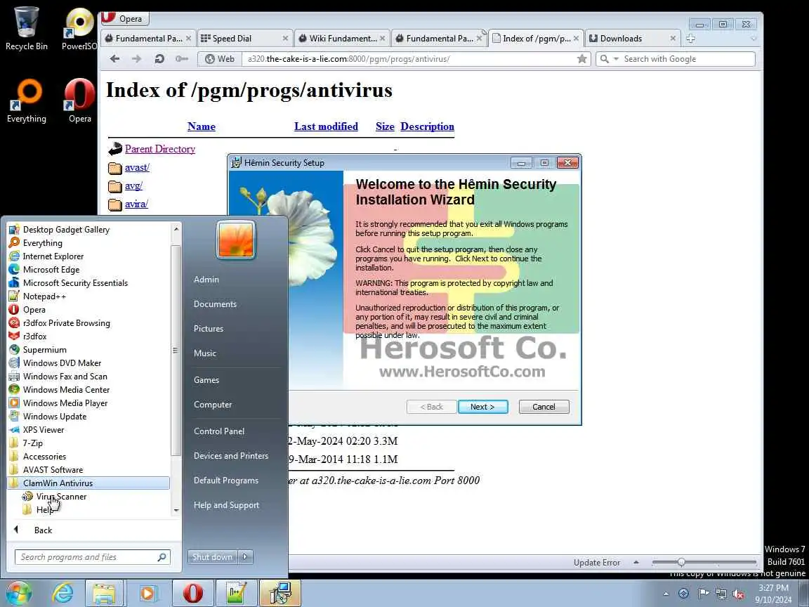Launch Opera from the desktop shortcut
This screenshot has width=809, height=607.
pos(79,100)
